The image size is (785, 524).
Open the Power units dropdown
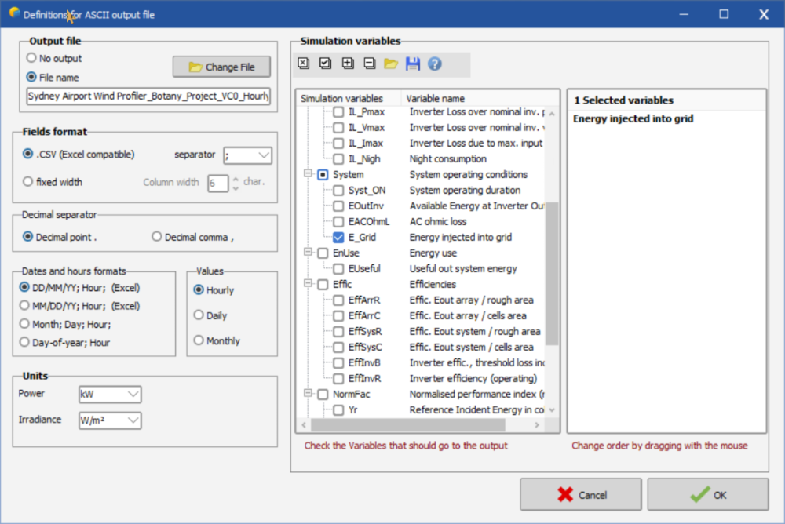click(110, 394)
